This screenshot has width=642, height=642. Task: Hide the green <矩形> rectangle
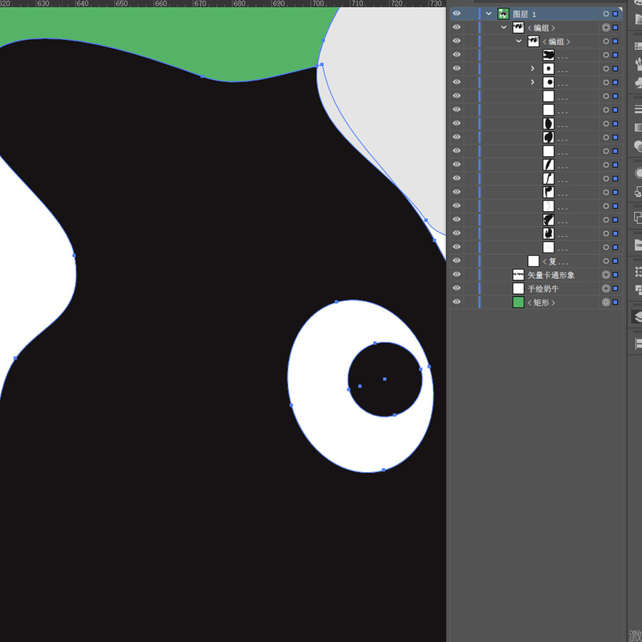pos(457,302)
